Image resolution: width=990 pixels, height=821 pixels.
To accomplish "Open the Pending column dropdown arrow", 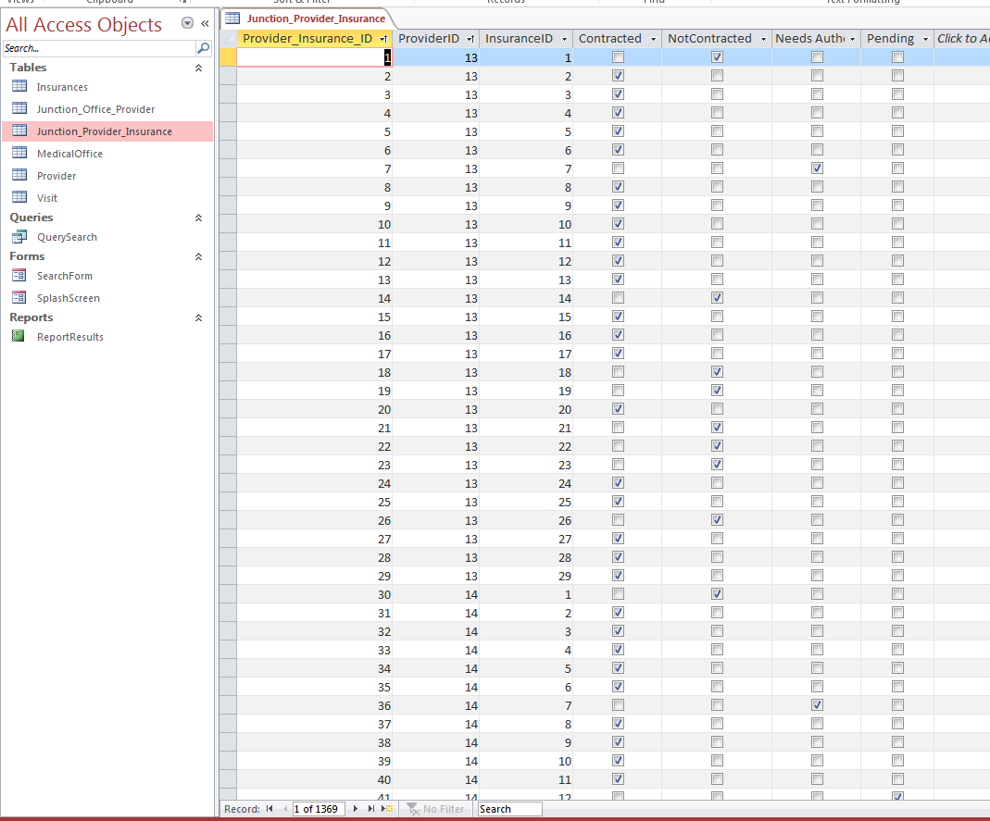I will click(925, 39).
